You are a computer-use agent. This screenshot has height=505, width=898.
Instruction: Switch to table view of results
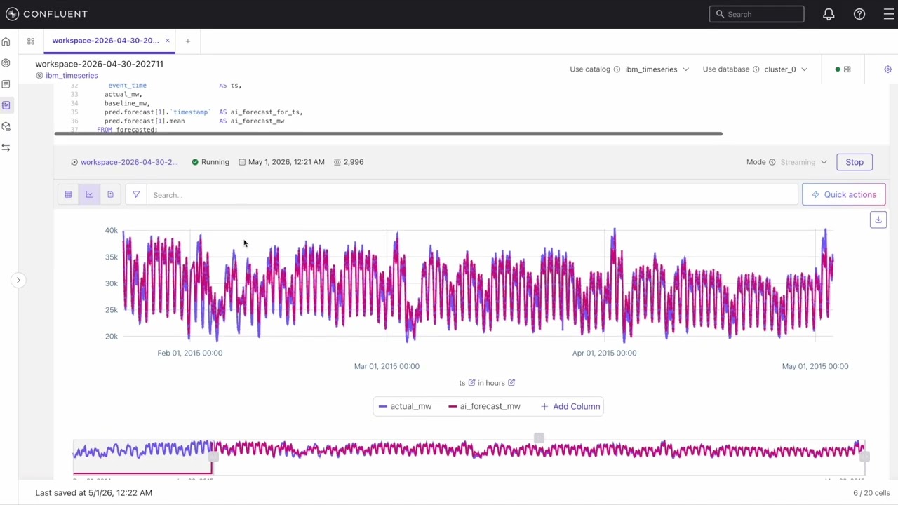(x=68, y=194)
